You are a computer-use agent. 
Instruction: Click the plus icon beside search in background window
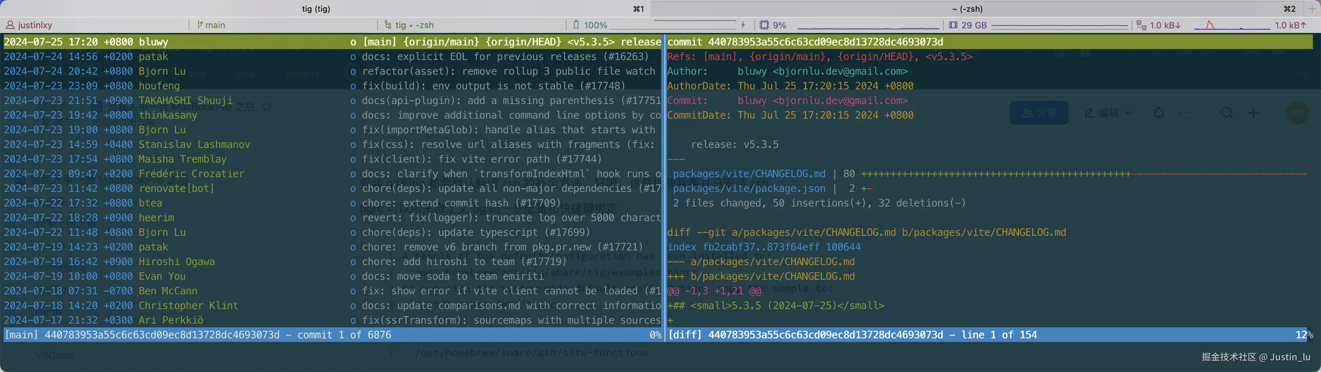click(x=1253, y=112)
